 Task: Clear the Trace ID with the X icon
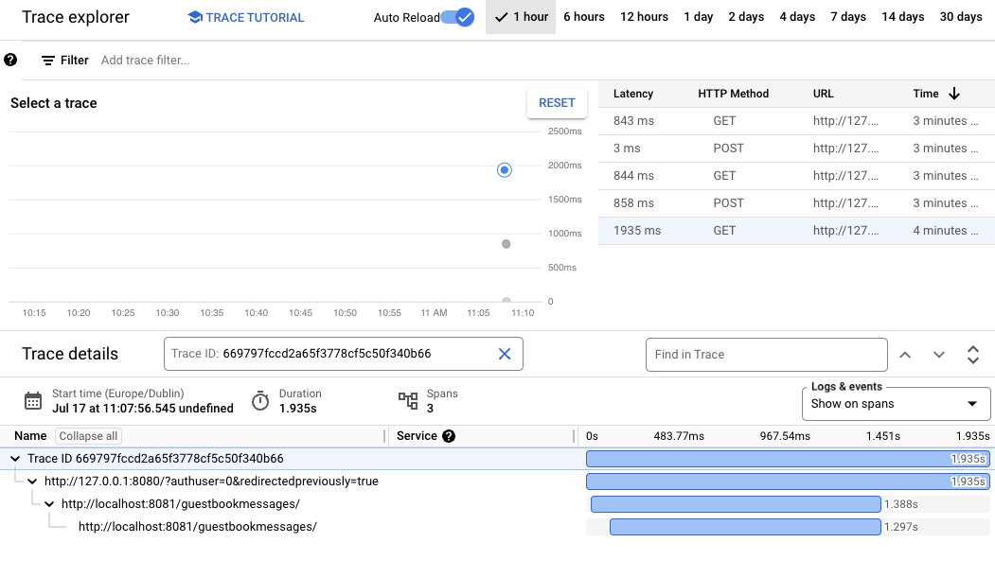(x=503, y=354)
